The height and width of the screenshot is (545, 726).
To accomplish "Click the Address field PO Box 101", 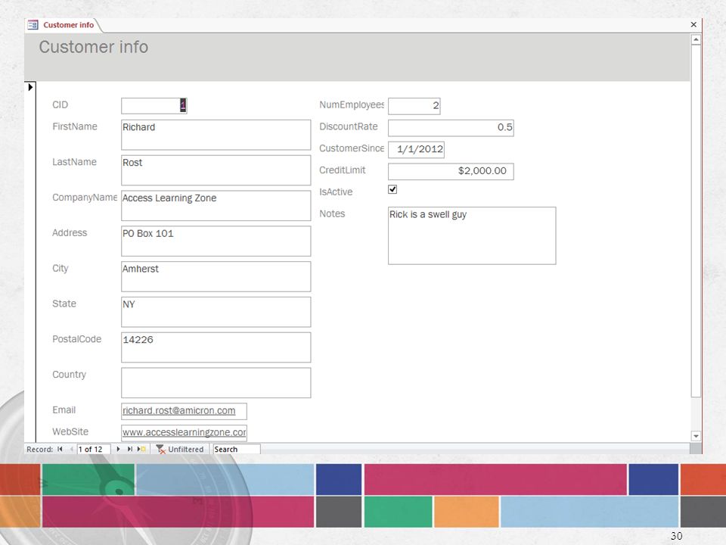I will (x=216, y=241).
